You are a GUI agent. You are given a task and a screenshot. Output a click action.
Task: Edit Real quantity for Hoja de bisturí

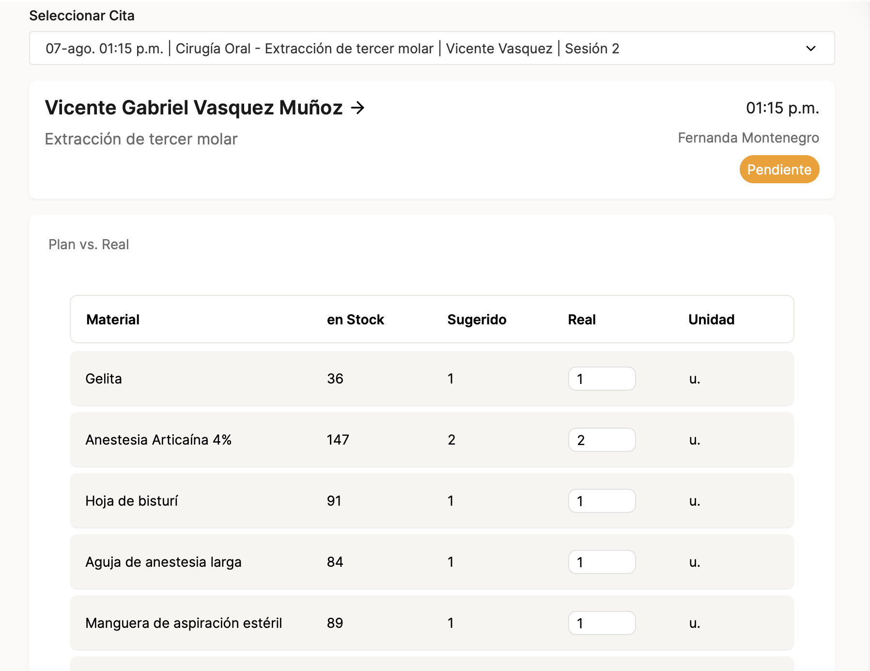602,501
